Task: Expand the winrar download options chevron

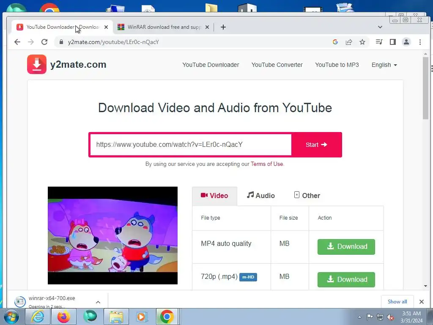Action: [x=98, y=302]
